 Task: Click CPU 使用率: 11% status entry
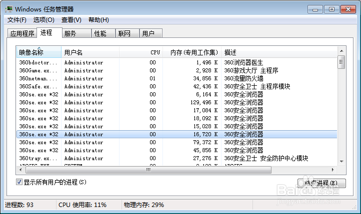coord(82,205)
